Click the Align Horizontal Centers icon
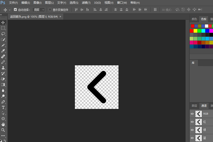This screenshot has height=142, width=213. tap(101, 10)
